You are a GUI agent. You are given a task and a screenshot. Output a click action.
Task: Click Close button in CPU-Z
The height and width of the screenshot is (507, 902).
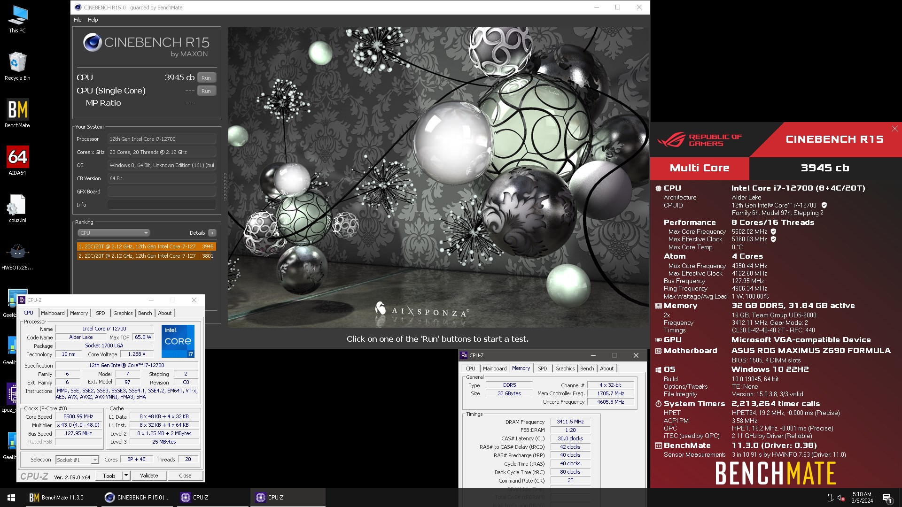[x=185, y=476]
